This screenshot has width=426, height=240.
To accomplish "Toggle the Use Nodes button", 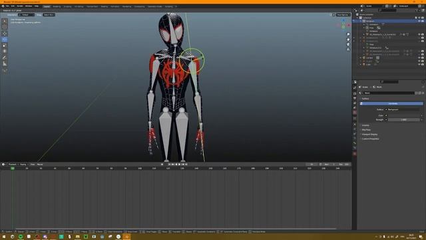I will tap(391, 104).
